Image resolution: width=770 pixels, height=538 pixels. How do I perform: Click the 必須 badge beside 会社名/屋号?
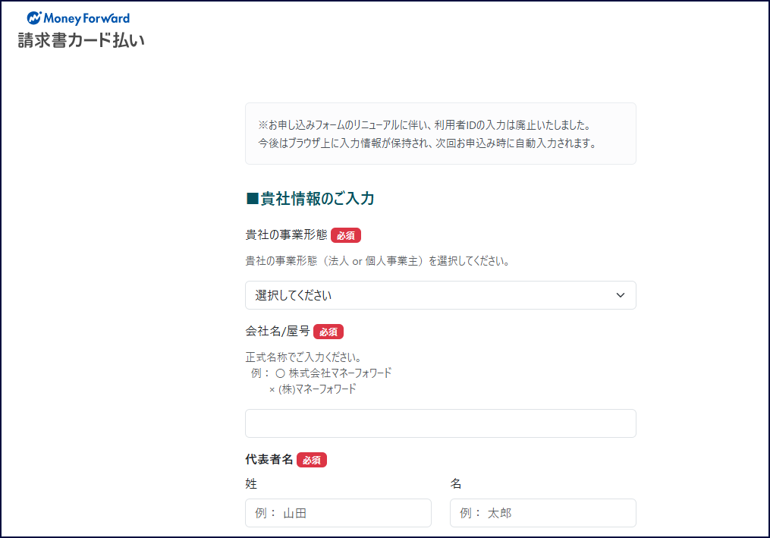coord(328,332)
